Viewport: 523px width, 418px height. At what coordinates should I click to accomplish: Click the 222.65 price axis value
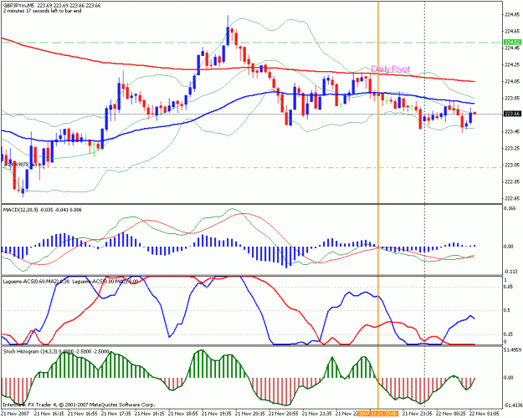513,199
